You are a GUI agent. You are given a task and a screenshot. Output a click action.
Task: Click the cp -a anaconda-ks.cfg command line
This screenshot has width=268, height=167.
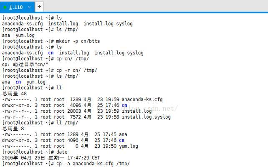(x=66, y=164)
